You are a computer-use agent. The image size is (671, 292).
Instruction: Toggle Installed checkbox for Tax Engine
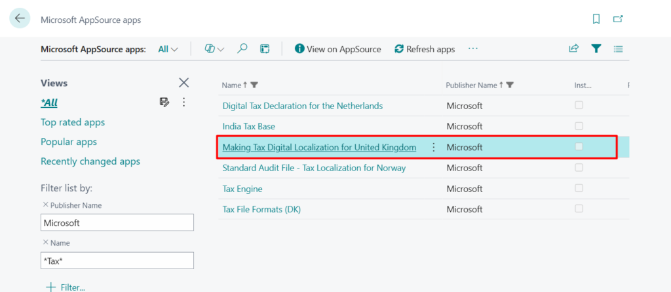pos(579,188)
